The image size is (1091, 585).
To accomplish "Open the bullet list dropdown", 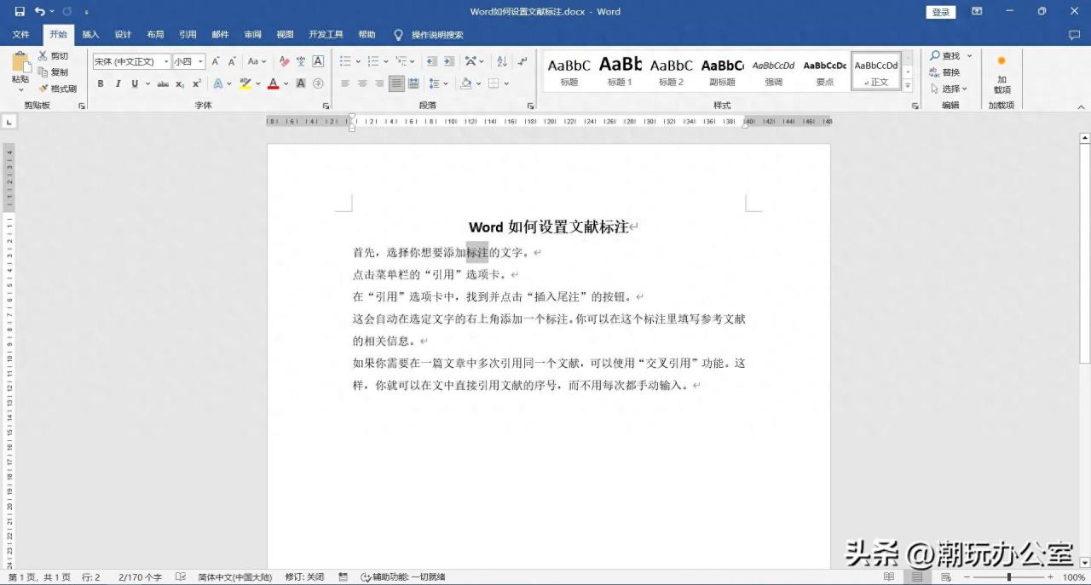I will click(358, 61).
